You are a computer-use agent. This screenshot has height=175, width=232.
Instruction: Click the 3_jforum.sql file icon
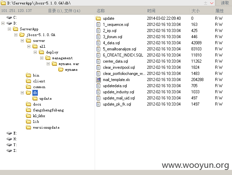pyautogui.click(x=98, y=37)
